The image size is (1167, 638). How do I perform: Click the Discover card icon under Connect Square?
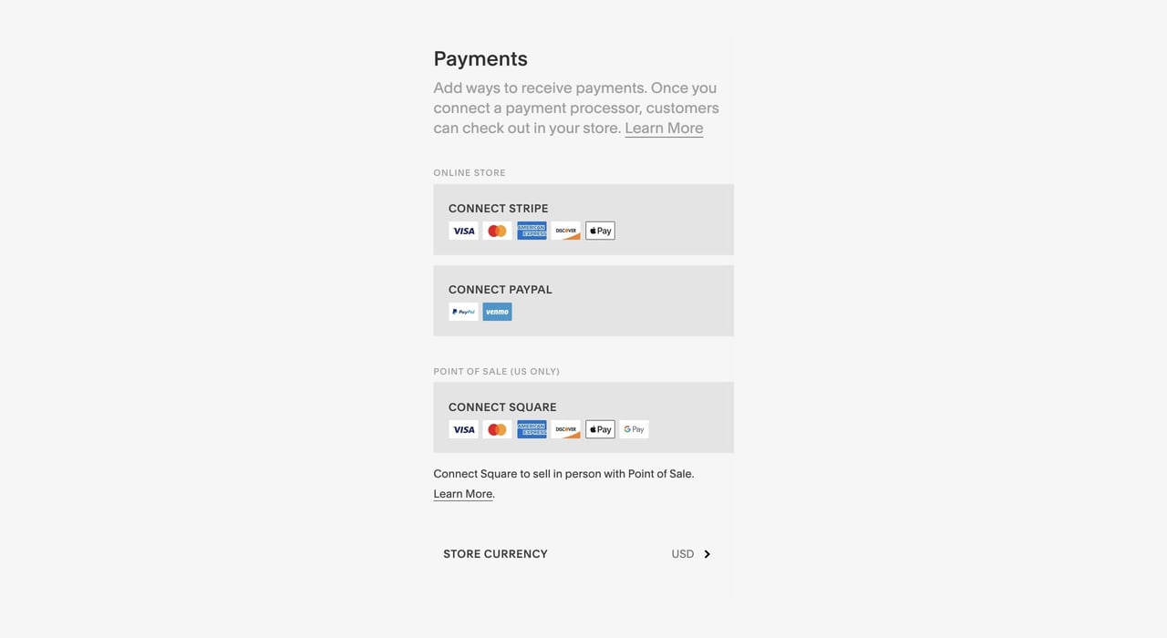pyautogui.click(x=565, y=428)
